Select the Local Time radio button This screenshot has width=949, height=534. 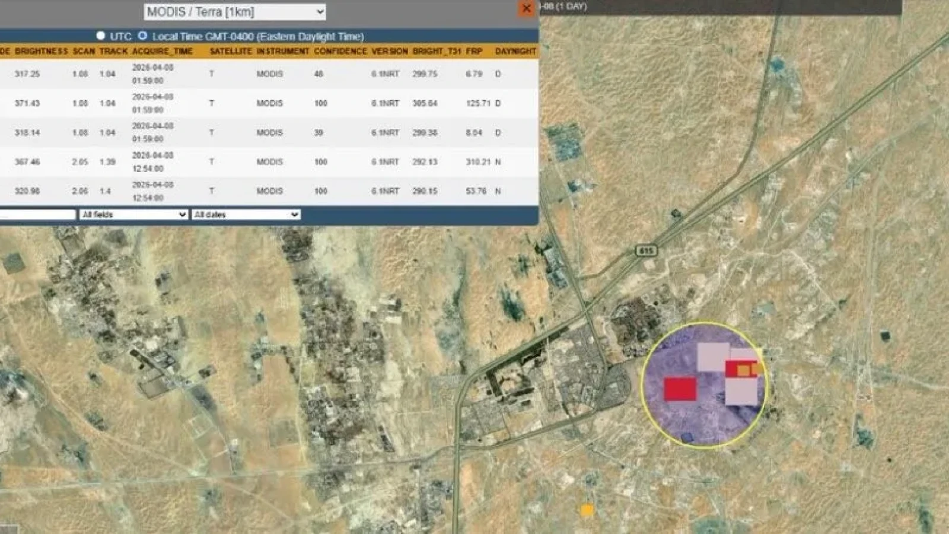tap(142, 36)
